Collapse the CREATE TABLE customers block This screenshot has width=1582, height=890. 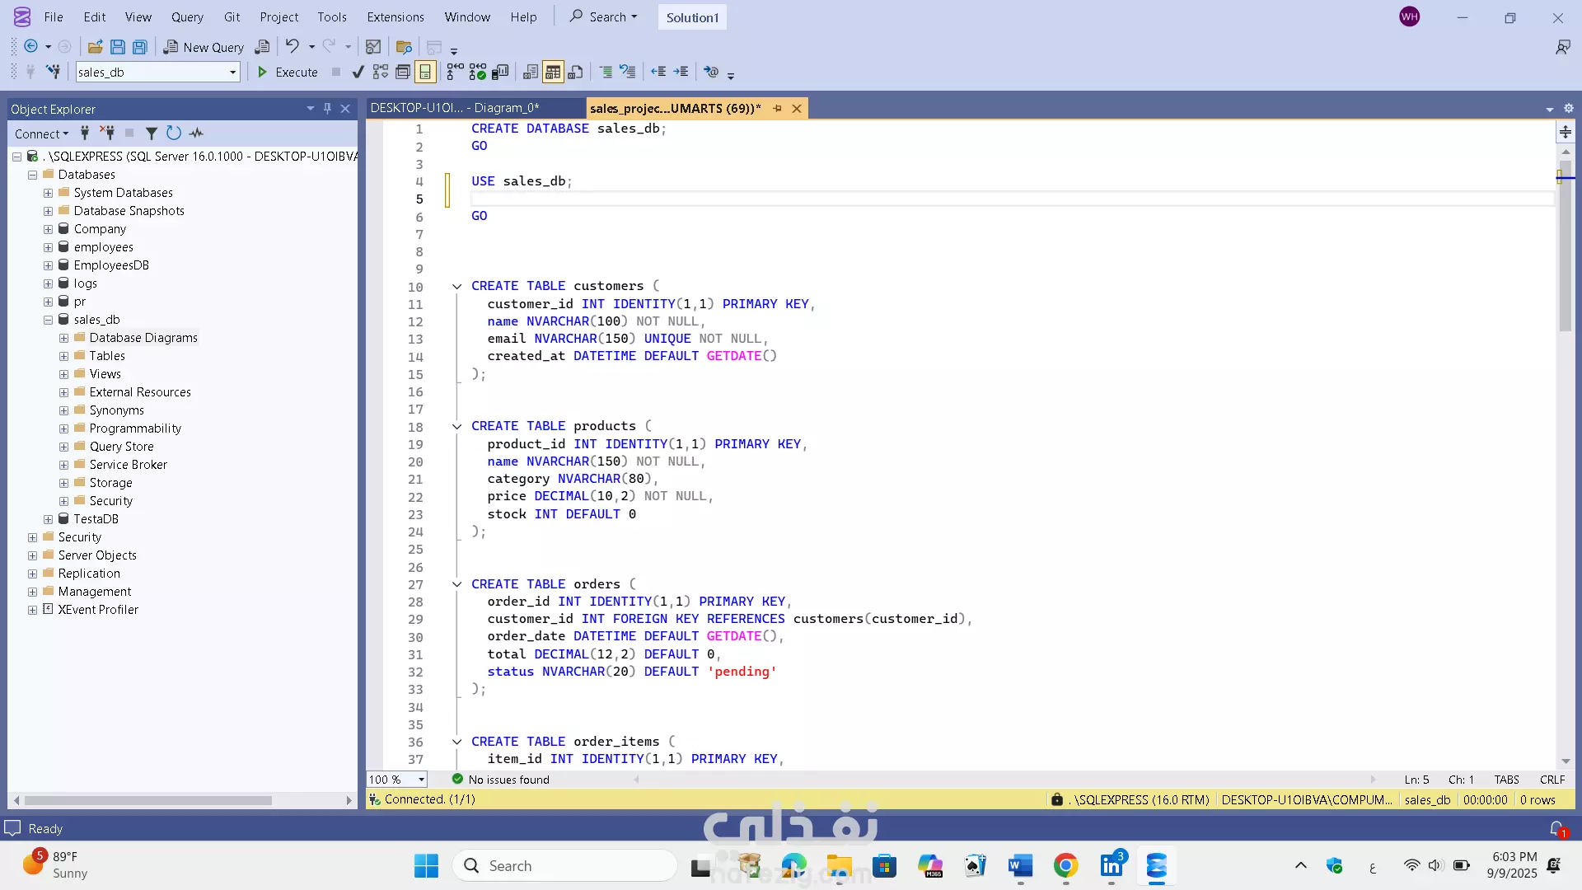pyautogui.click(x=456, y=286)
